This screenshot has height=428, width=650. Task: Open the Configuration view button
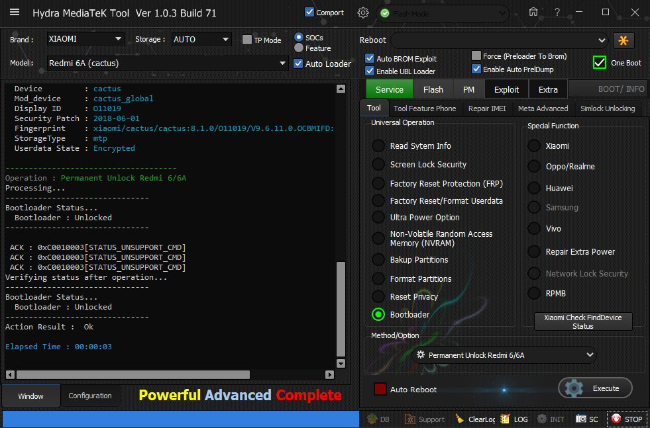[90, 396]
